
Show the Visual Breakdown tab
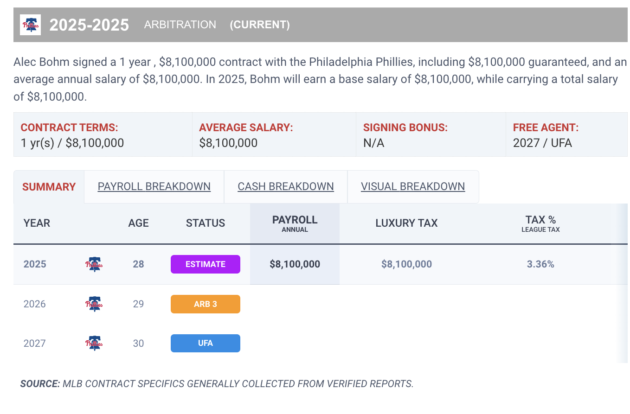coord(413,186)
